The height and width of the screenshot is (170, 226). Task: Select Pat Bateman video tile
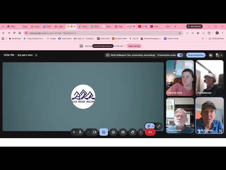click(x=209, y=78)
